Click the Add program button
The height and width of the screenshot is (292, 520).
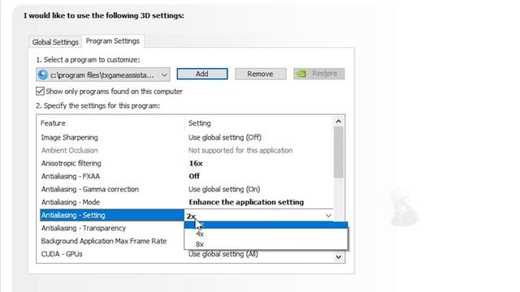click(x=202, y=74)
